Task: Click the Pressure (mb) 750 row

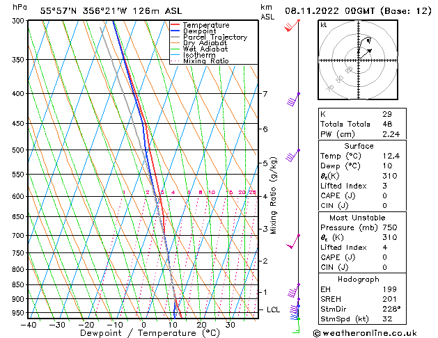Action: pos(362,227)
